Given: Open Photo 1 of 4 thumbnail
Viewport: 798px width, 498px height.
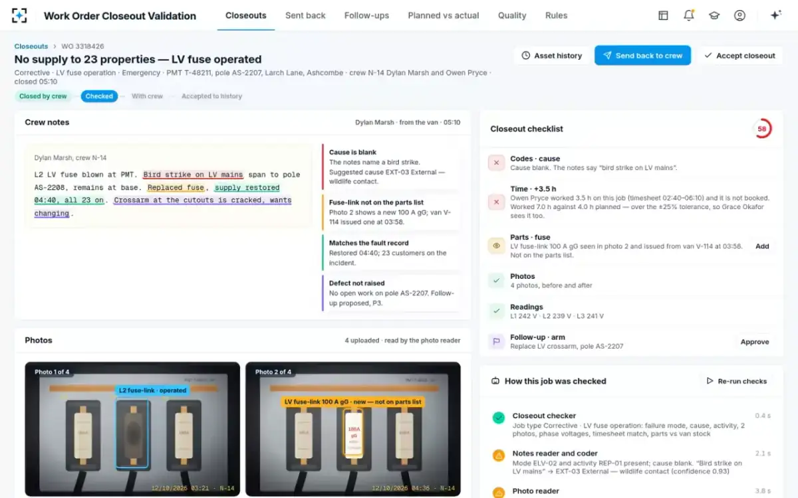Looking at the screenshot, I should pos(132,429).
